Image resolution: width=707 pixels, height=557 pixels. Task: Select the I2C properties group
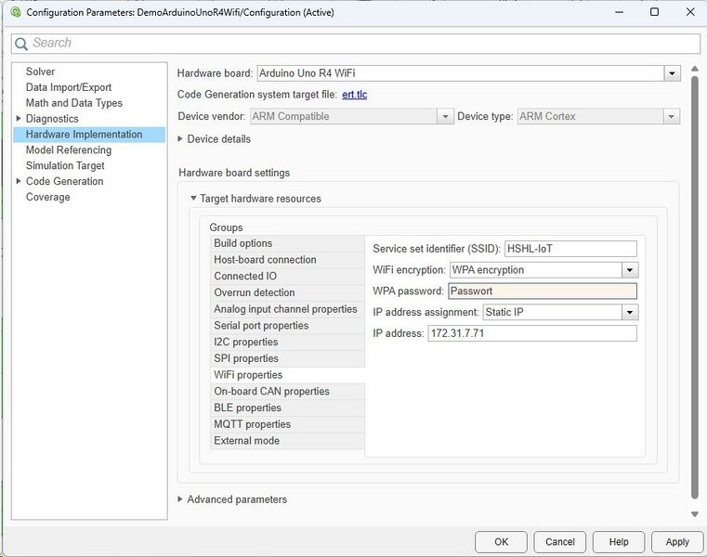point(287,342)
